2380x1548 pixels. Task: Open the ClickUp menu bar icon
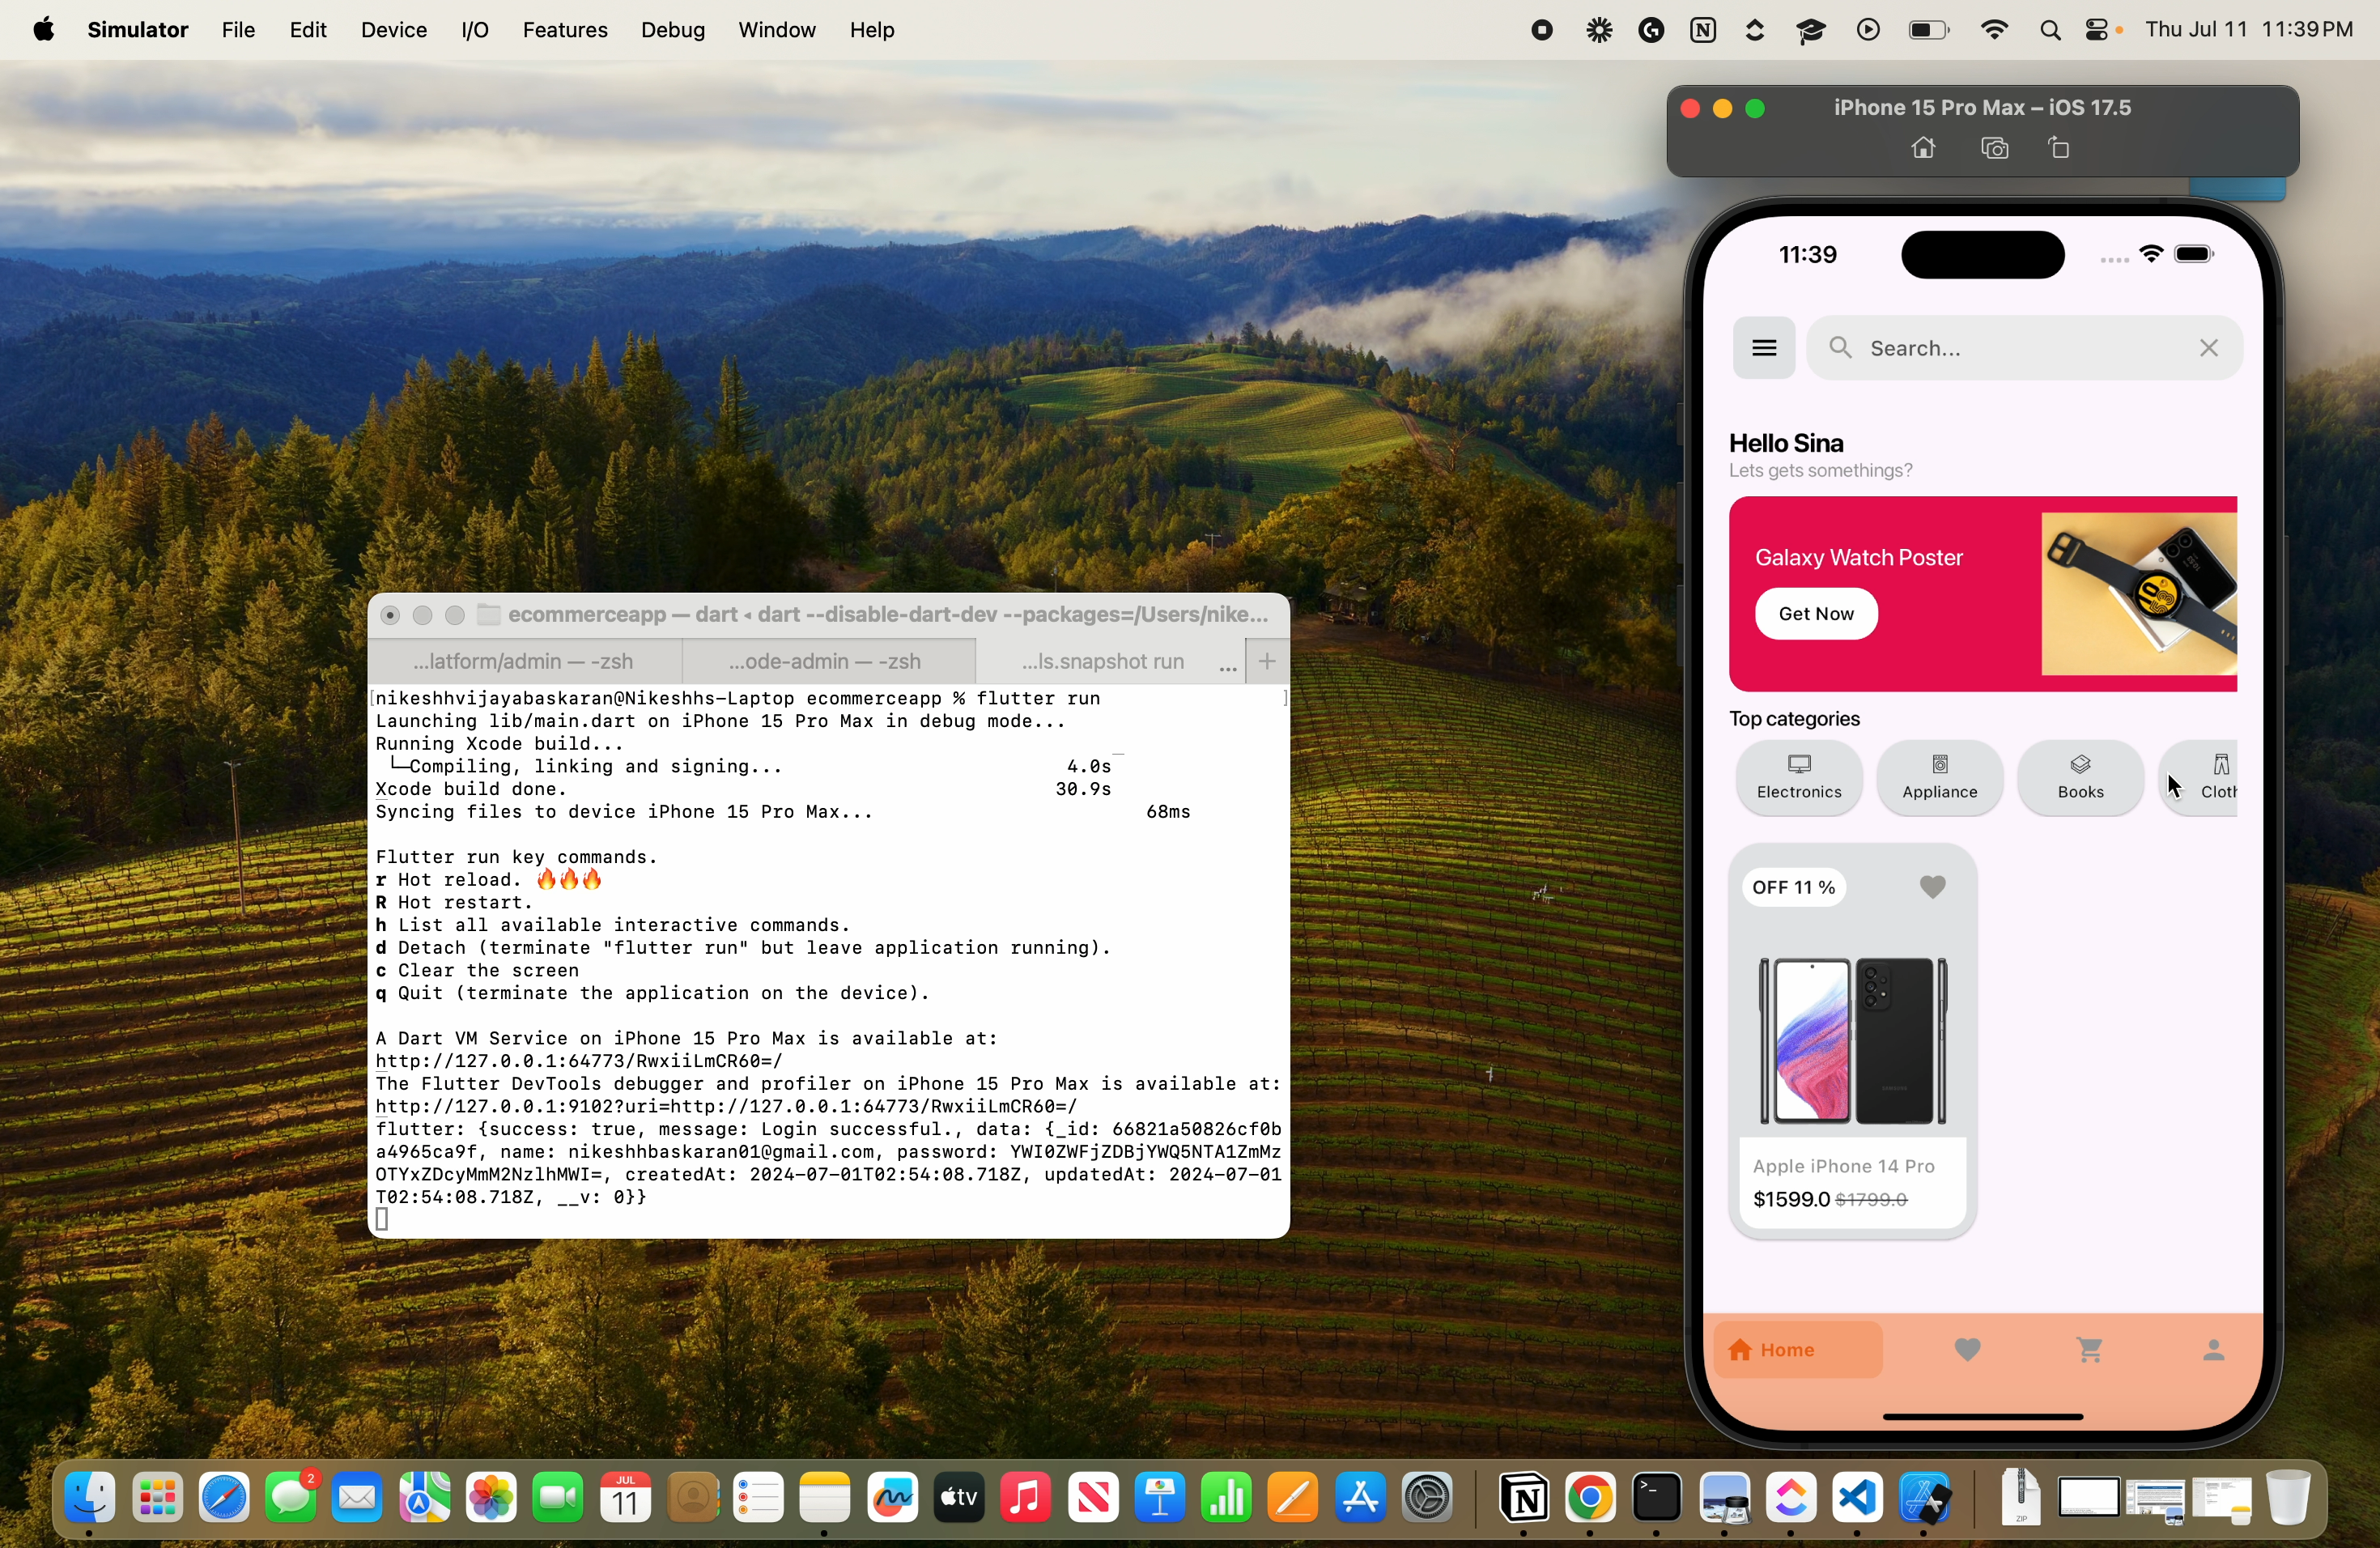click(1755, 30)
